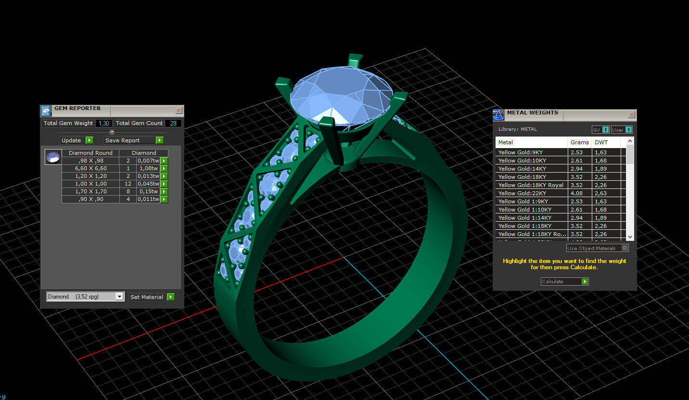Close the Gem Reporter panel
This screenshot has height=400, width=689.
(x=179, y=111)
